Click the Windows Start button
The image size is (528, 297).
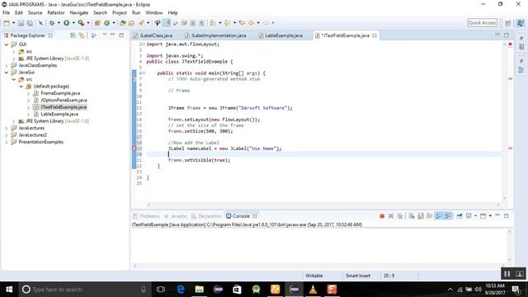point(9,290)
